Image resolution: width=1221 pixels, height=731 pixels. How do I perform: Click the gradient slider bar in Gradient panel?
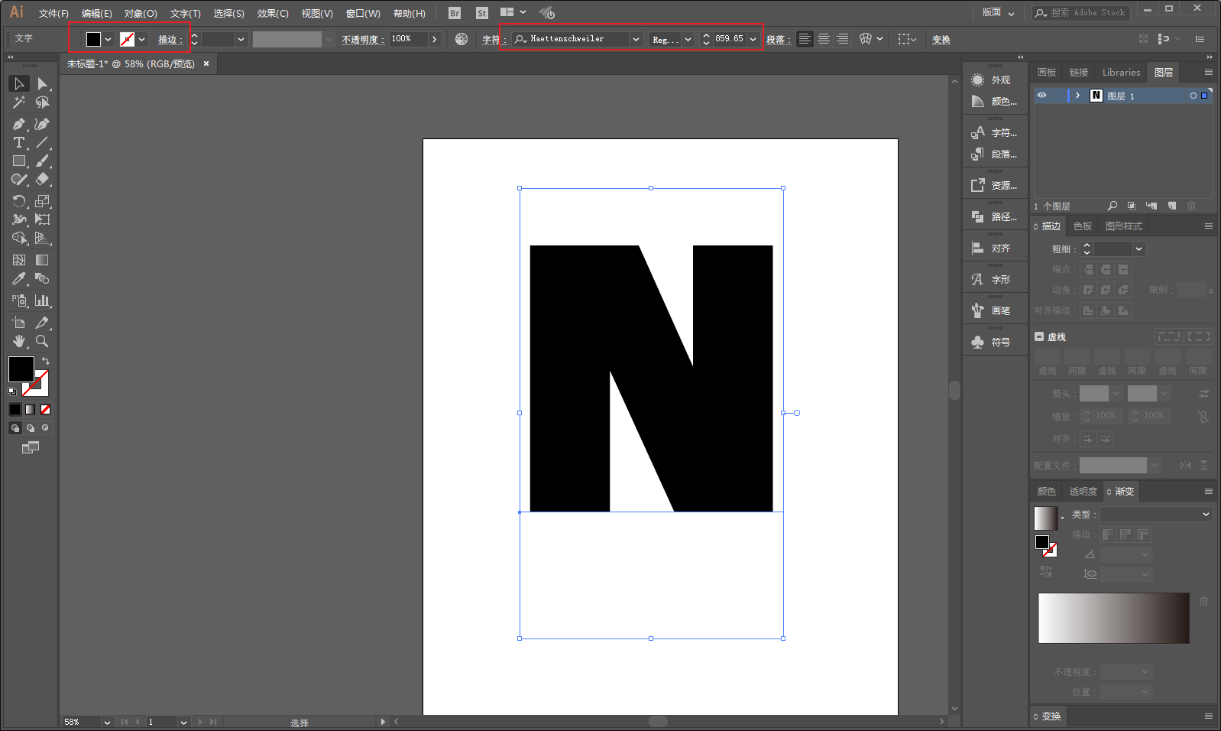(x=1114, y=618)
